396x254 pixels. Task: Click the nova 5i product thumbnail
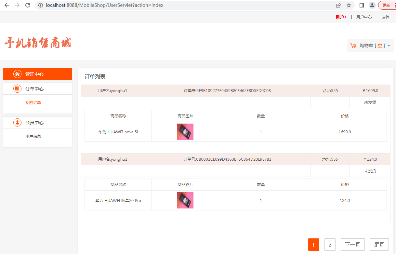[x=185, y=132]
